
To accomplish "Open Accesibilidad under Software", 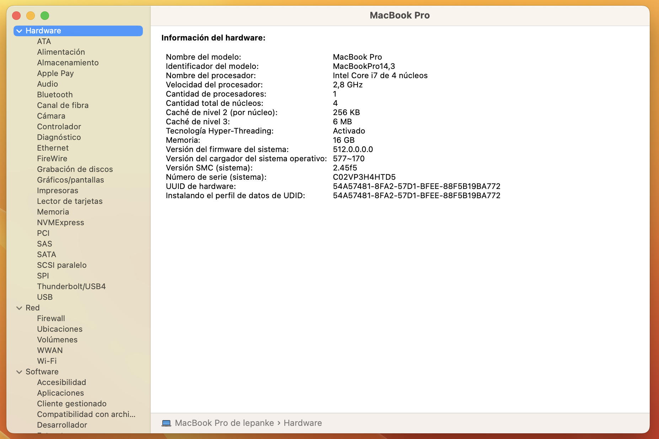I will 61,382.
